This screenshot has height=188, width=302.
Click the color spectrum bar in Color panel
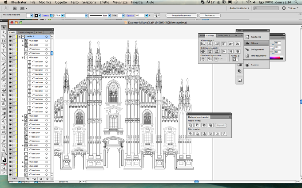(x=276, y=58)
